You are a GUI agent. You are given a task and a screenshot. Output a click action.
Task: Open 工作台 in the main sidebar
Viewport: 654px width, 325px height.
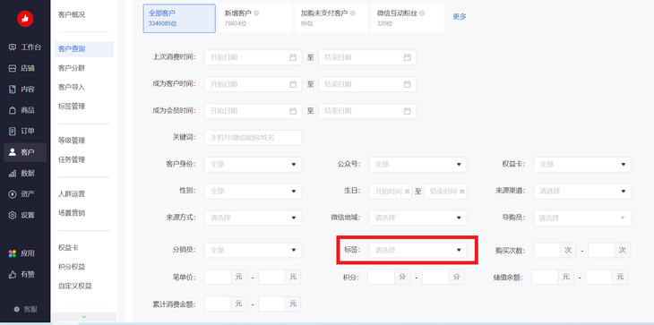(25, 47)
